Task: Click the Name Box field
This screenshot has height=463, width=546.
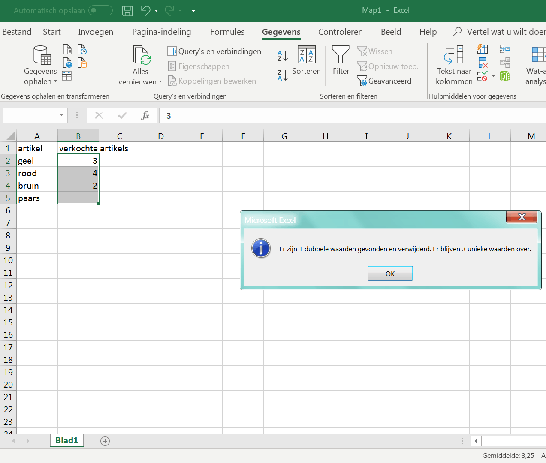Action: [x=30, y=115]
